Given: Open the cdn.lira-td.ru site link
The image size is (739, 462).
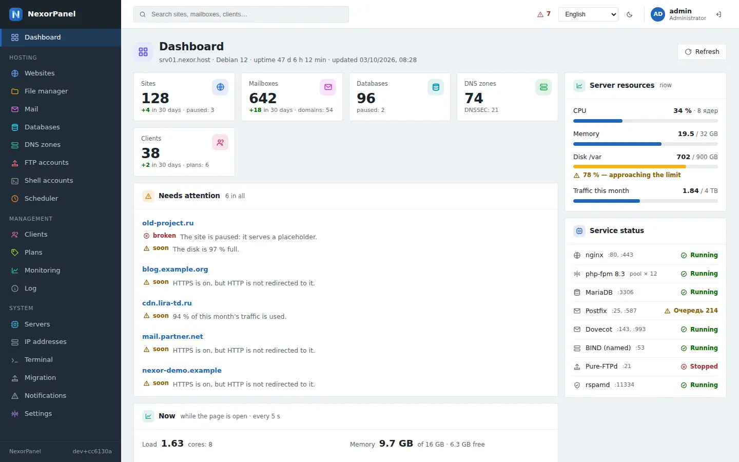Looking at the screenshot, I should pyautogui.click(x=167, y=303).
